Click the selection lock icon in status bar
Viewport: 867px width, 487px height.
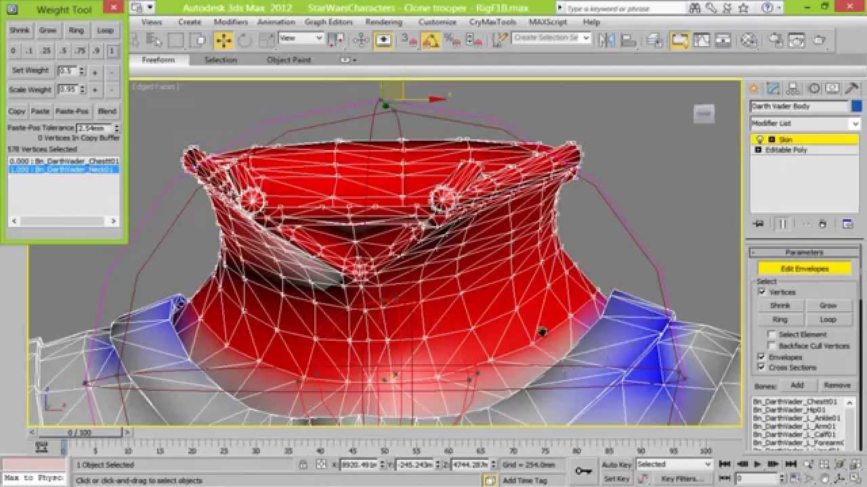tap(303, 465)
